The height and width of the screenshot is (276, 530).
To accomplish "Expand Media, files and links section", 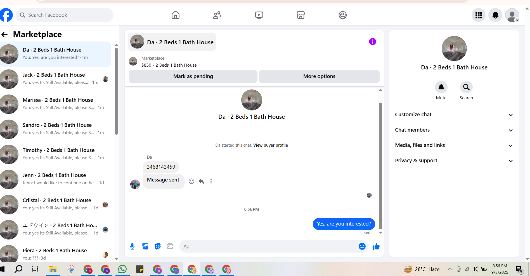I will (454, 145).
